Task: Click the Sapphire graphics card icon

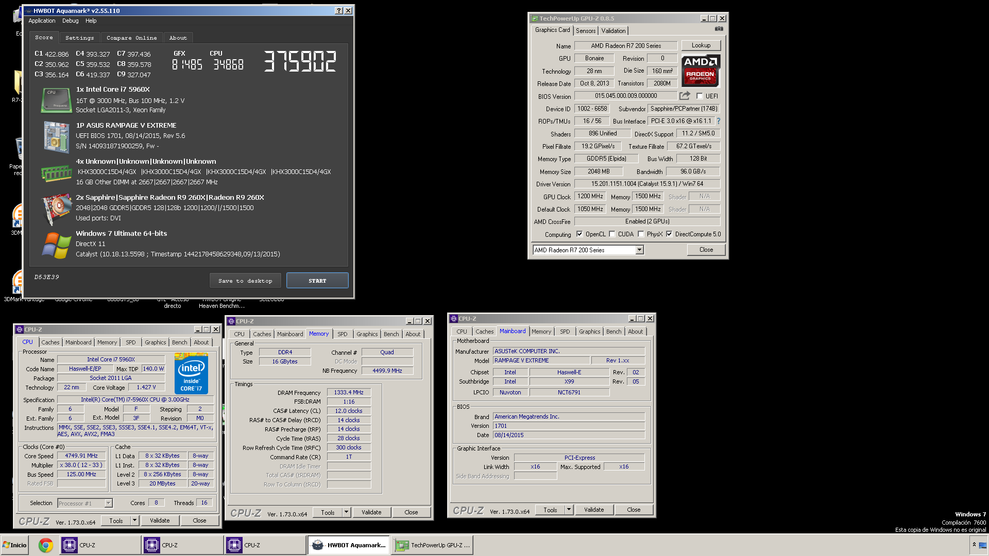Action: tap(56, 209)
